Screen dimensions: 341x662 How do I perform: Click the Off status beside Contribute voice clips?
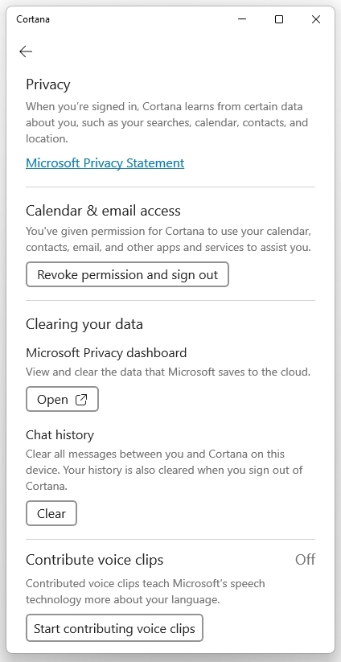tap(305, 560)
